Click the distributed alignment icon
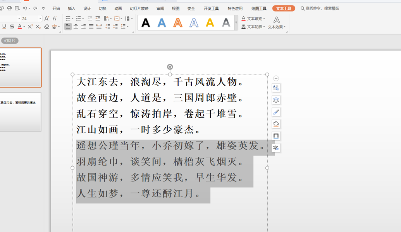 coord(99,27)
